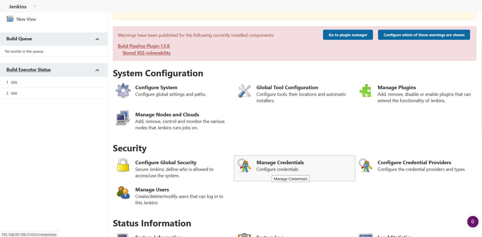
Task: Click 'Configure global settings and paths.' description
Action: (171, 94)
